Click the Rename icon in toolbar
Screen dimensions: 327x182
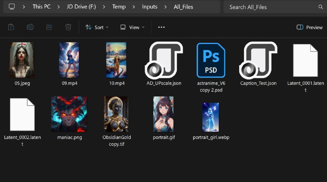(x=30, y=27)
